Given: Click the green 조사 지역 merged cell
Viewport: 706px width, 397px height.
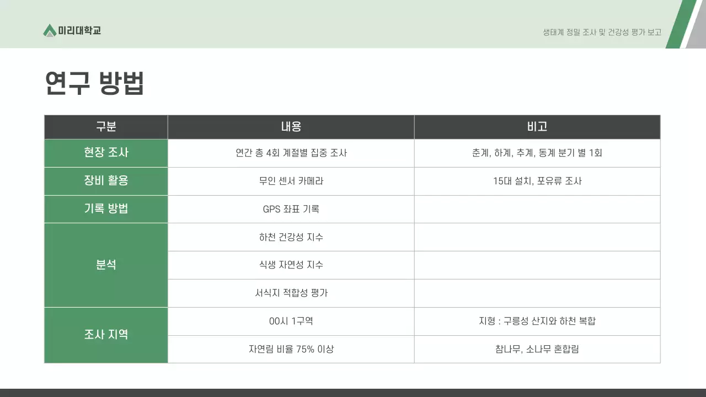Looking at the screenshot, I should tap(106, 335).
